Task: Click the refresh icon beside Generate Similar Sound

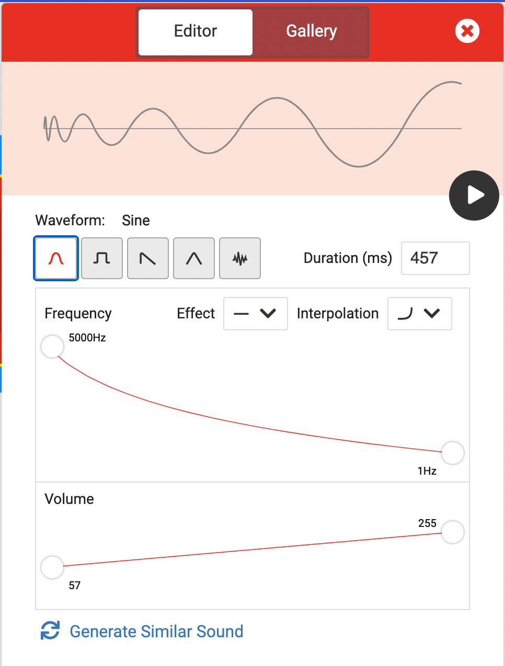Action: click(x=50, y=630)
